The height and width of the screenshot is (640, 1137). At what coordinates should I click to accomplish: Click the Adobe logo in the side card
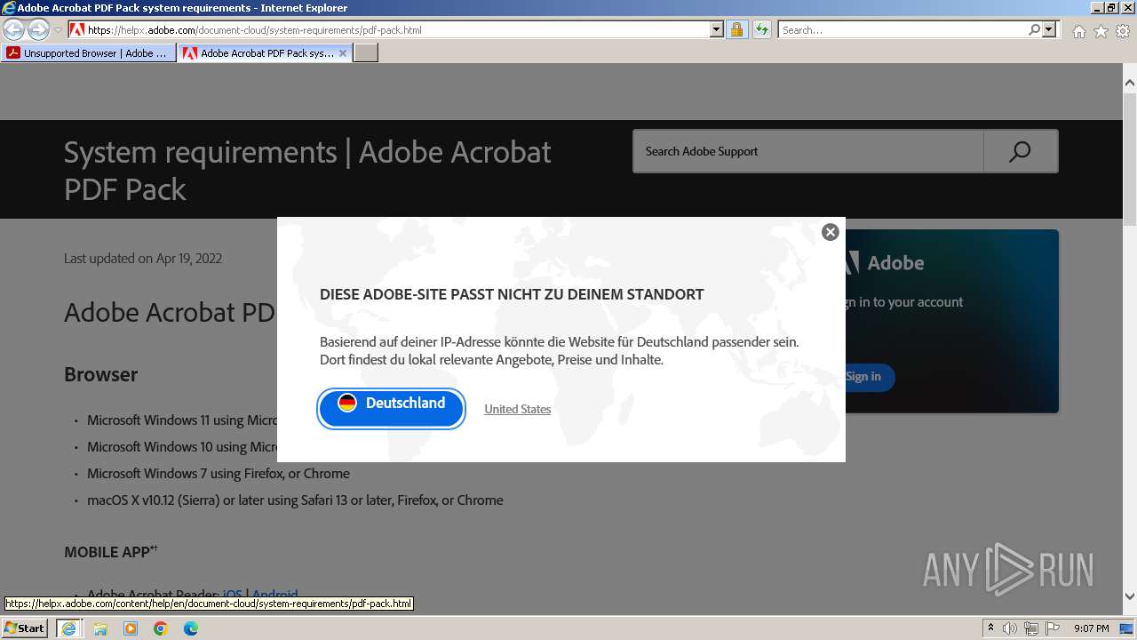(885, 262)
